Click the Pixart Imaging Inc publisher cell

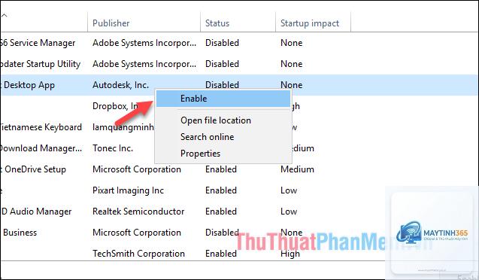[x=128, y=190]
